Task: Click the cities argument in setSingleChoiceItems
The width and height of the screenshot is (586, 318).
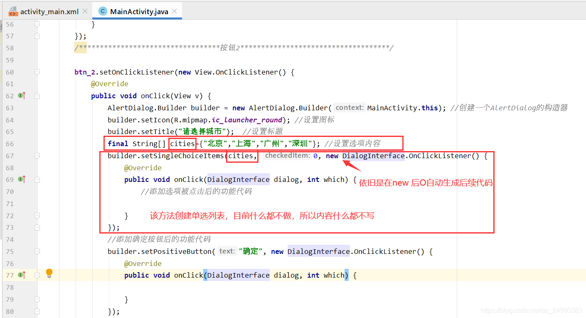Action: pos(241,156)
